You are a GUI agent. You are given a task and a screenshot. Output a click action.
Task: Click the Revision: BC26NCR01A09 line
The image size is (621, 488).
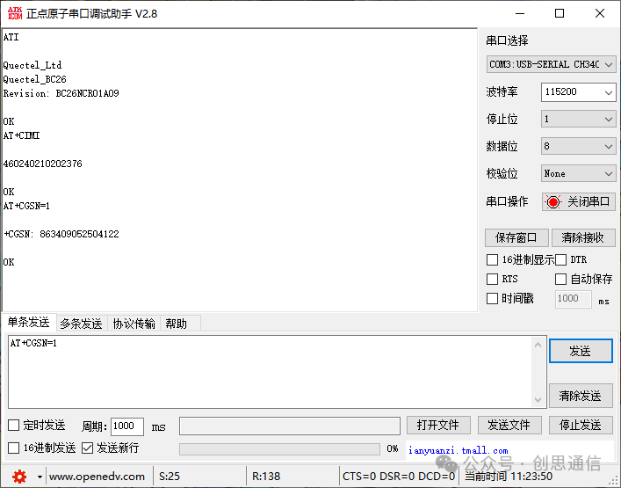pyautogui.click(x=61, y=93)
